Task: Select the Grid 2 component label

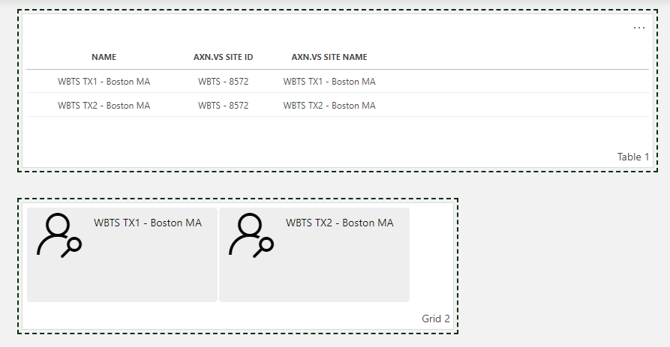Action: (x=436, y=319)
